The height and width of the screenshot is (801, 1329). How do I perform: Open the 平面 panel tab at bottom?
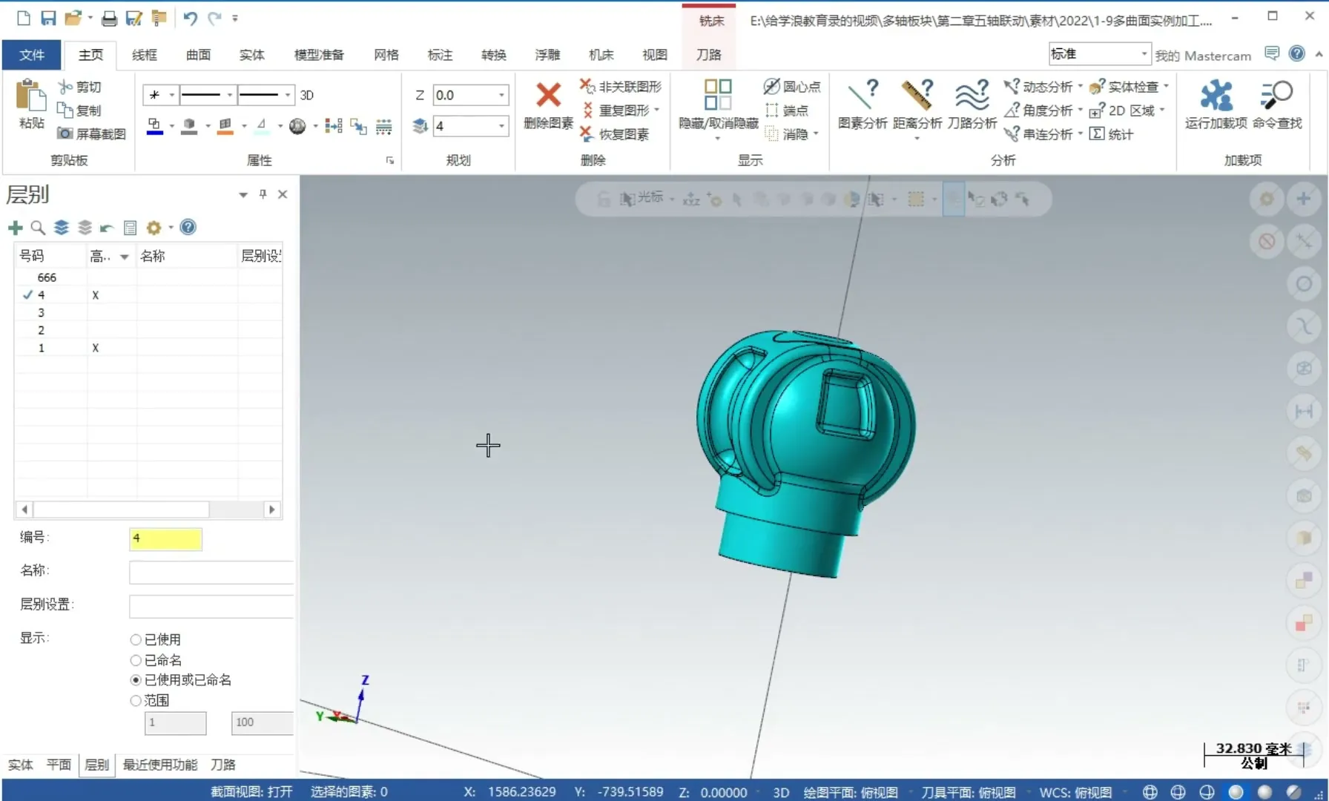(x=59, y=765)
